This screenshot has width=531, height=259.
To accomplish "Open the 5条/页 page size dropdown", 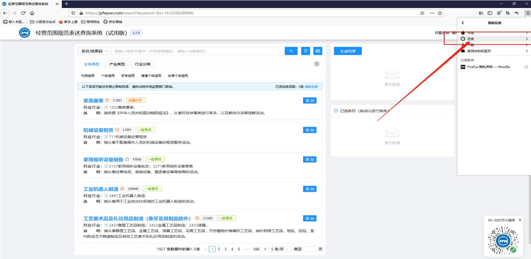I will pyautogui.click(x=280, y=249).
